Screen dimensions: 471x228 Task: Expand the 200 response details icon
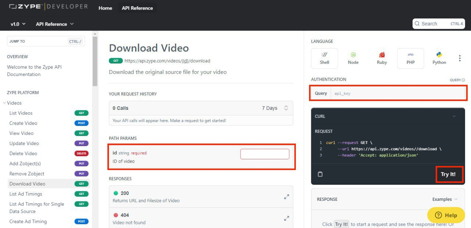pyautogui.click(x=287, y=197)
